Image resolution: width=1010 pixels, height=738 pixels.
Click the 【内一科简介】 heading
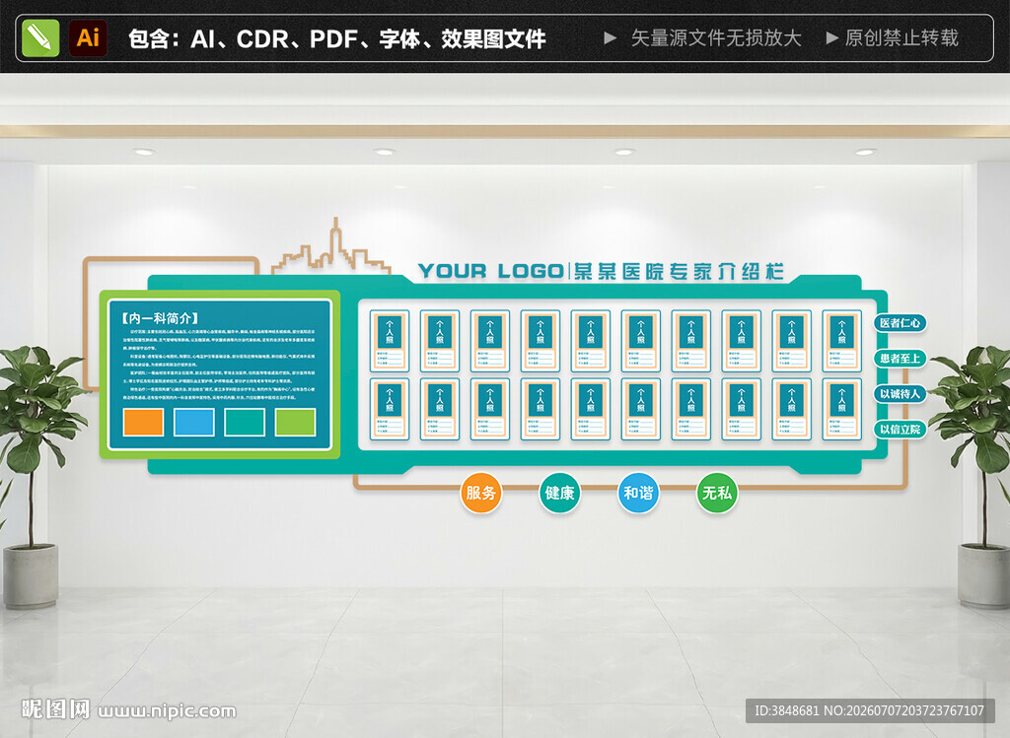pyautogui.click(x=161, y=318)
